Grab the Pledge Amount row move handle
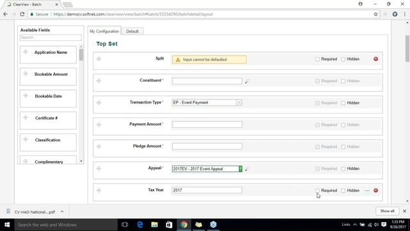This screenshot has height=231, width=410. [99, 146]
